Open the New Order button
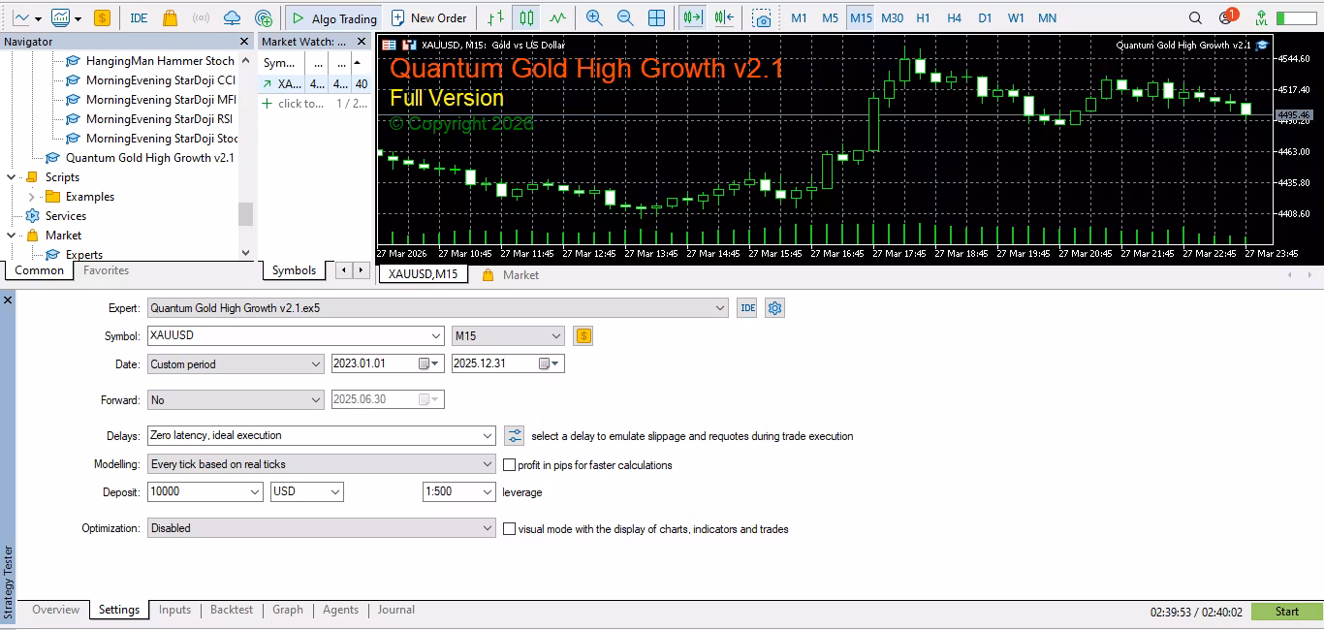Viewport: 1324px width, 630px height. [428, 17]
